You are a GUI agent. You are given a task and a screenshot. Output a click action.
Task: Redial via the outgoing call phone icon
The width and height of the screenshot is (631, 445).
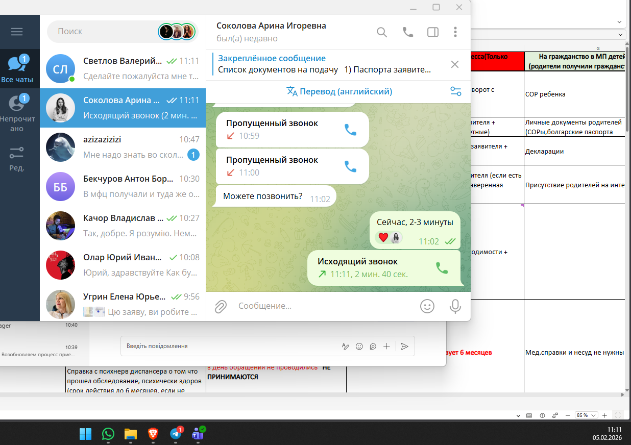(442, 268)
